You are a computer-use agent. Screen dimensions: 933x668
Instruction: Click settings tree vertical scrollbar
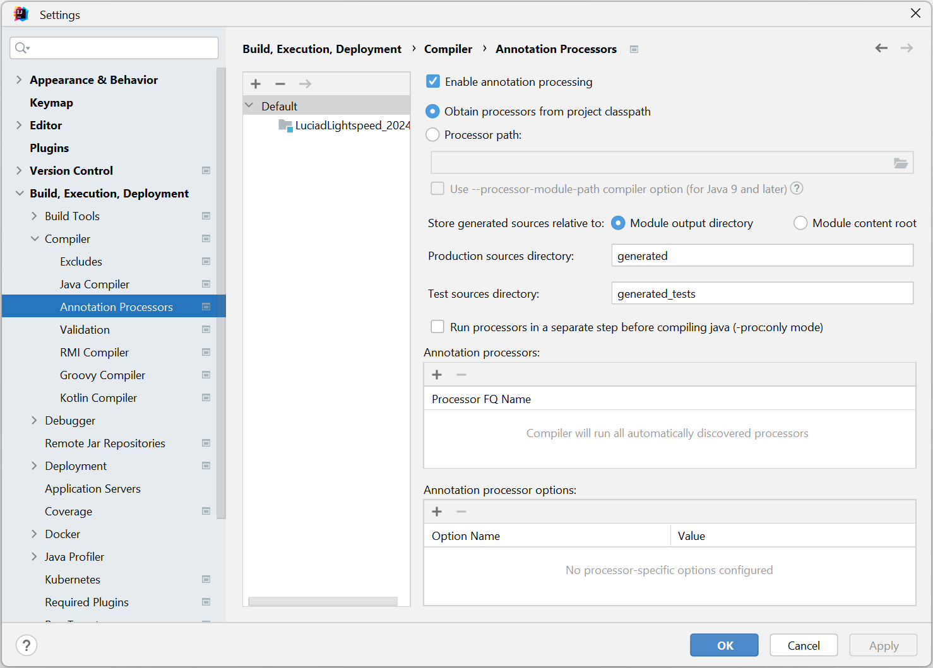coord(221,293)
